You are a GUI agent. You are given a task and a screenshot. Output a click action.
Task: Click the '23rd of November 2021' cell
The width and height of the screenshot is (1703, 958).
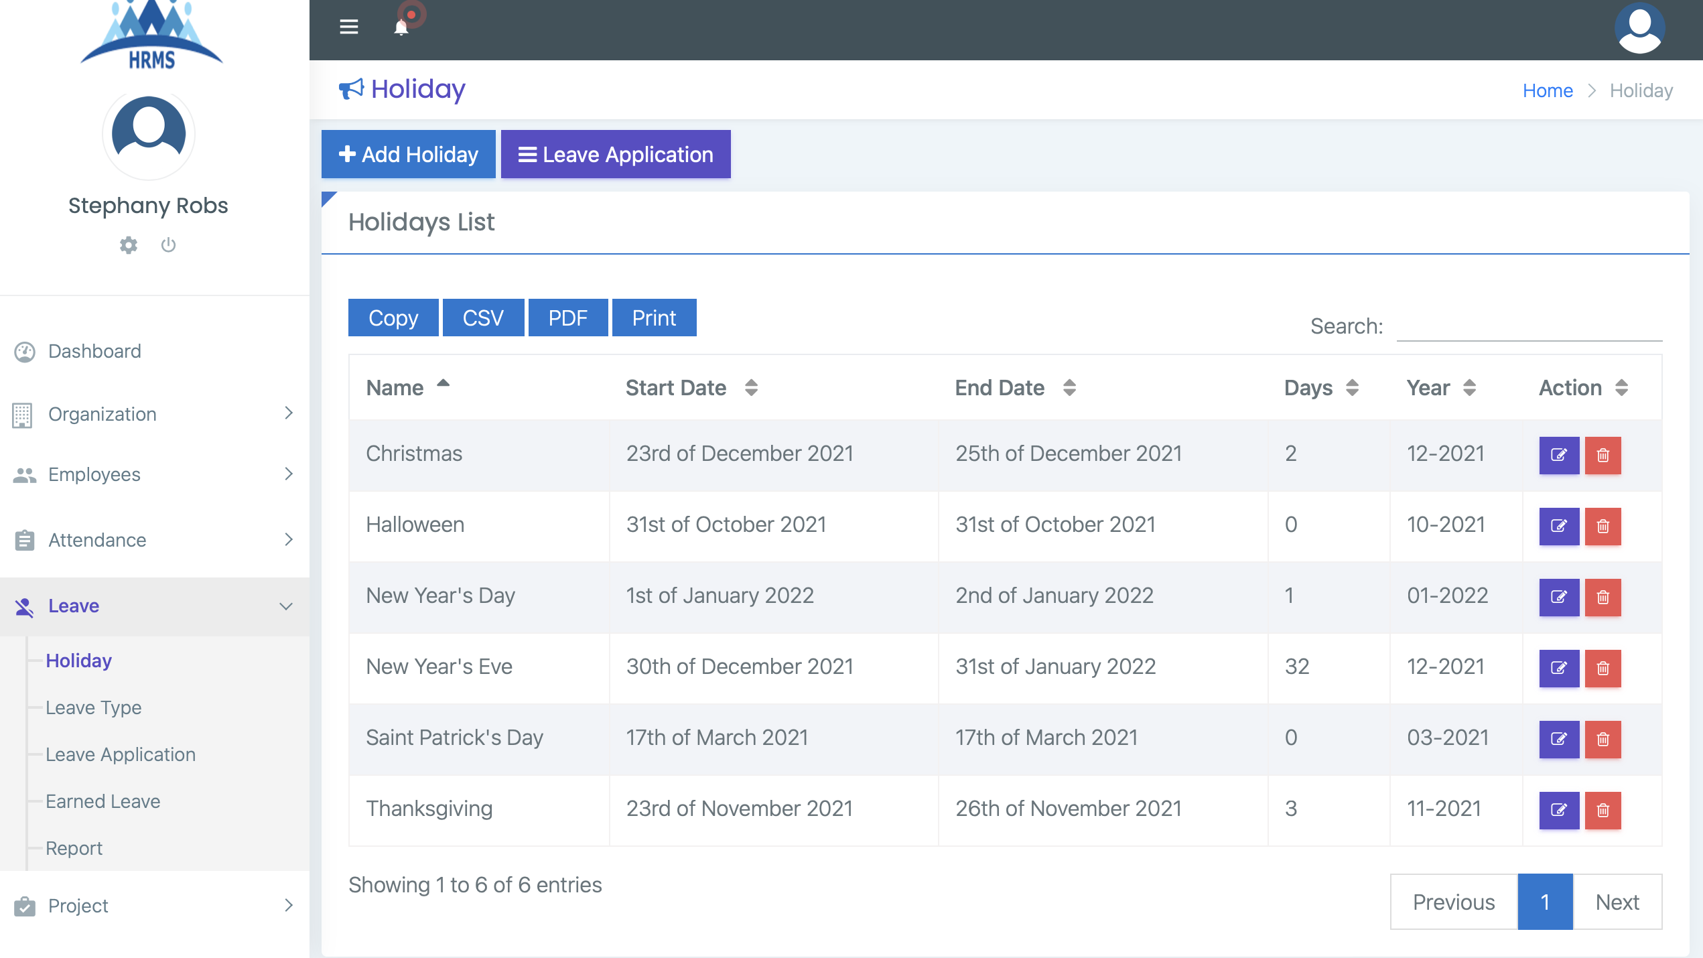[x=774, y=810]
